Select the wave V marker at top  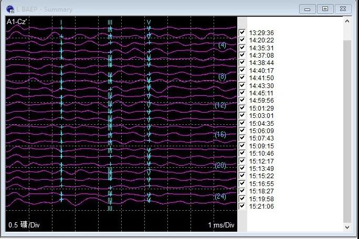click(x=149, y=23)
